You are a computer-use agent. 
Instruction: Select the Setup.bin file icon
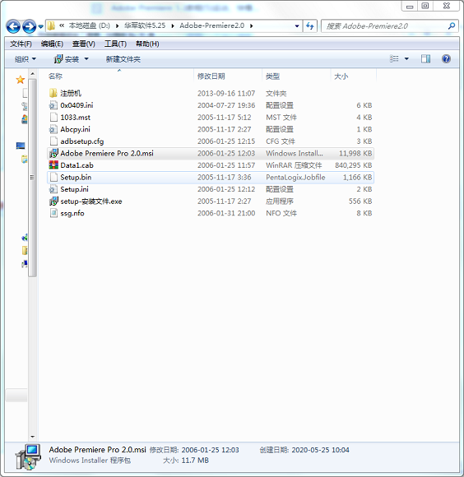[x=53, y=177]
